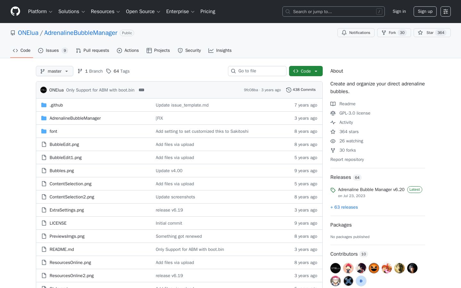Open the ExtraSettings.png file
Viewport: 461px width, 288px height.
67,210
